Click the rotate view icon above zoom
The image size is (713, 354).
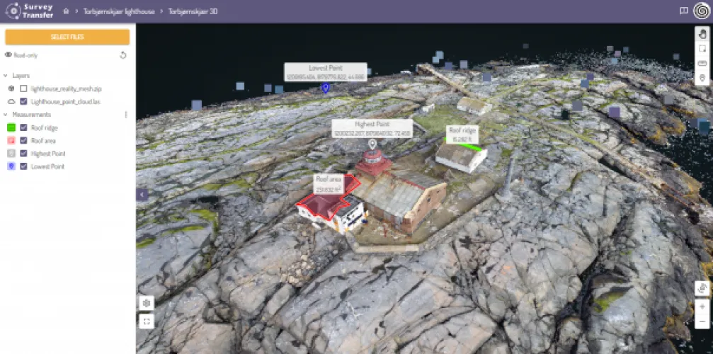point(702,288)
